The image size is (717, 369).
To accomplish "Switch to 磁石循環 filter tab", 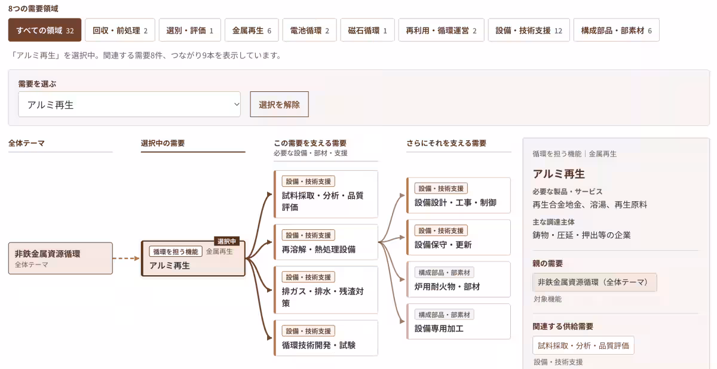I will (367, 30).
